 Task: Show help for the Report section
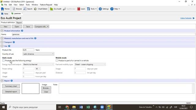point(12,81)
